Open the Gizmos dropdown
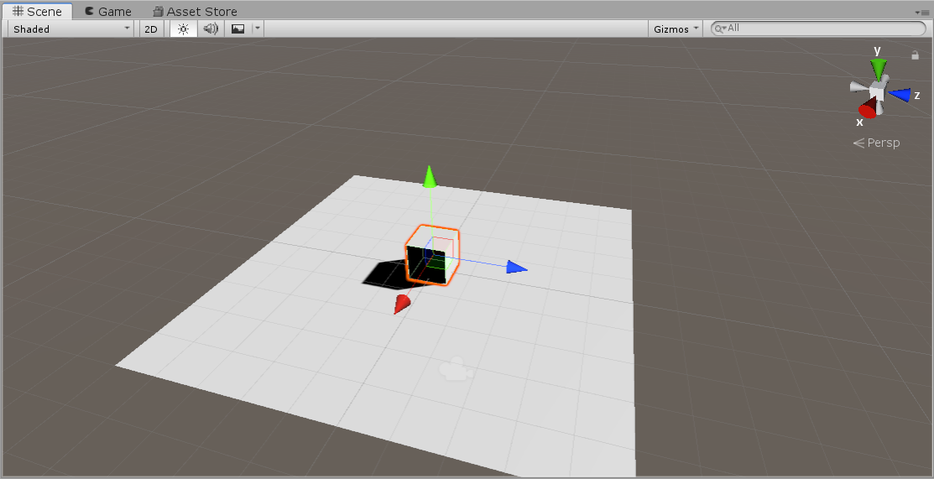 676,29
